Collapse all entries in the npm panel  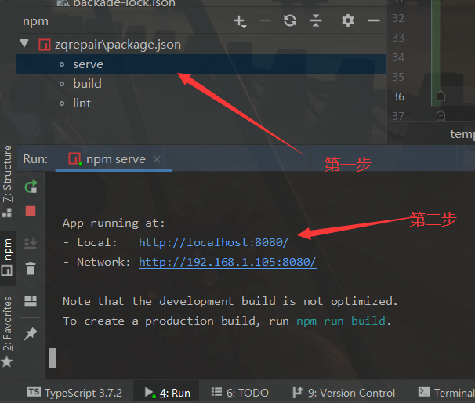316,21
